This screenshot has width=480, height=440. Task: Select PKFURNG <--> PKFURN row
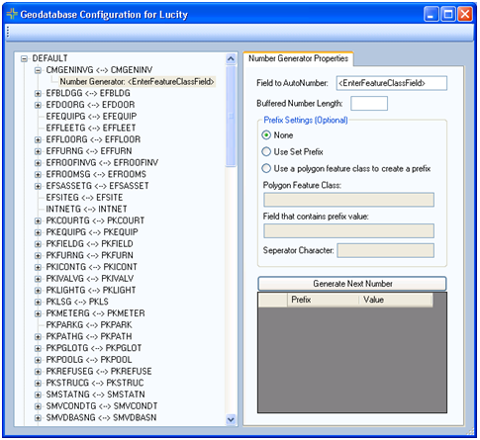click(89, 255)
